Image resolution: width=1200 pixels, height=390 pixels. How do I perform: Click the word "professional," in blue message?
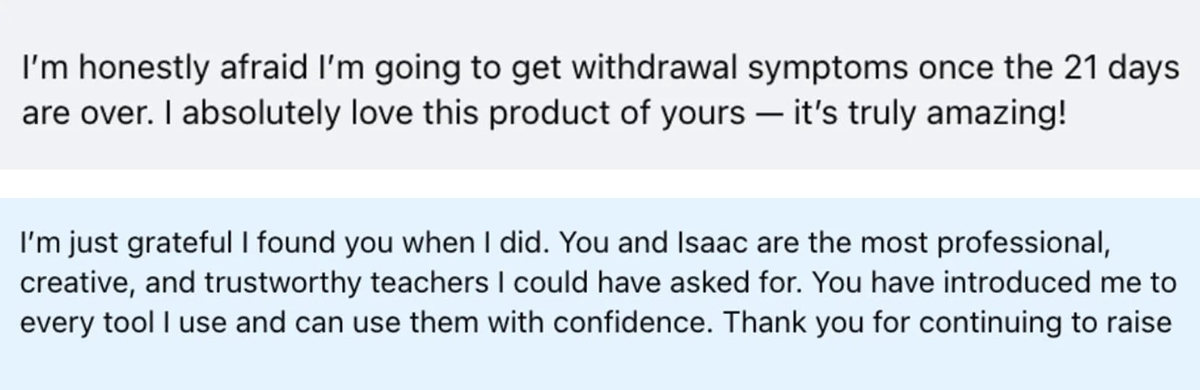(x=1024, y=243)
